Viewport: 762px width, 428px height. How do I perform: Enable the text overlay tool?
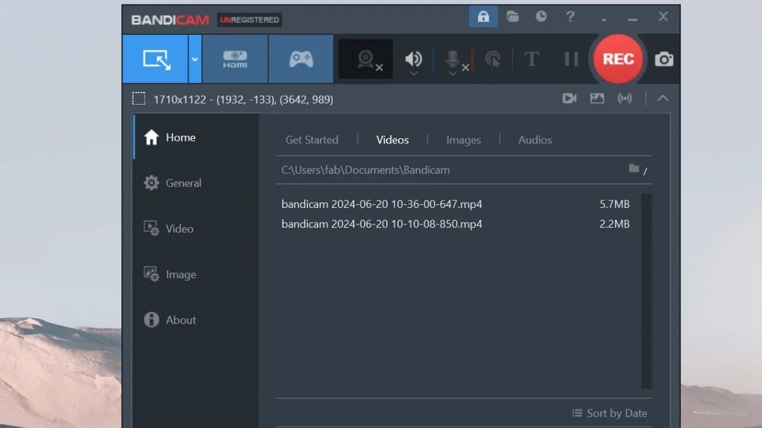531,59
